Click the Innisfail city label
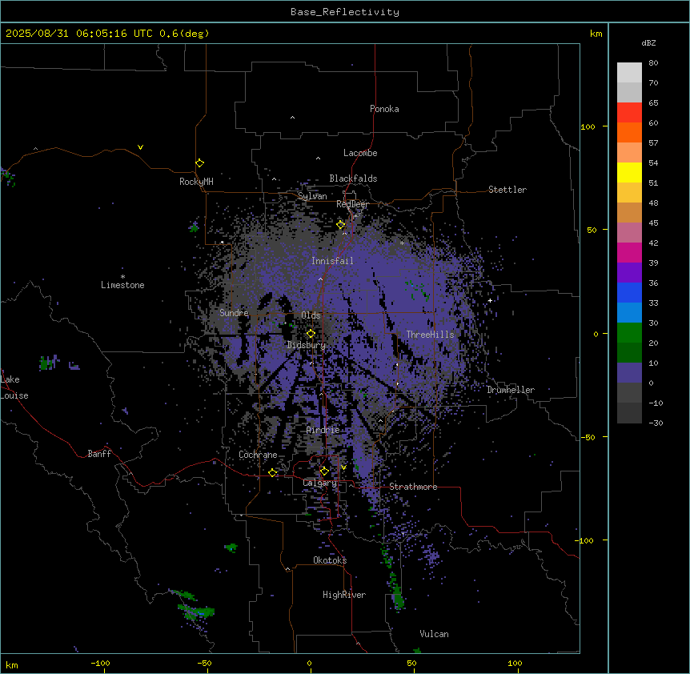 332,261
